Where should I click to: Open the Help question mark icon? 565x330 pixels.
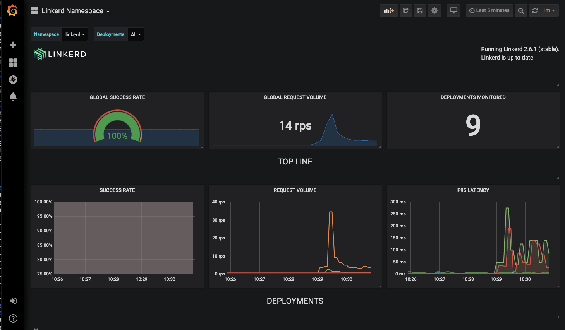13,318
